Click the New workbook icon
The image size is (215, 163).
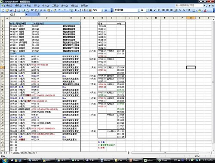3,10
